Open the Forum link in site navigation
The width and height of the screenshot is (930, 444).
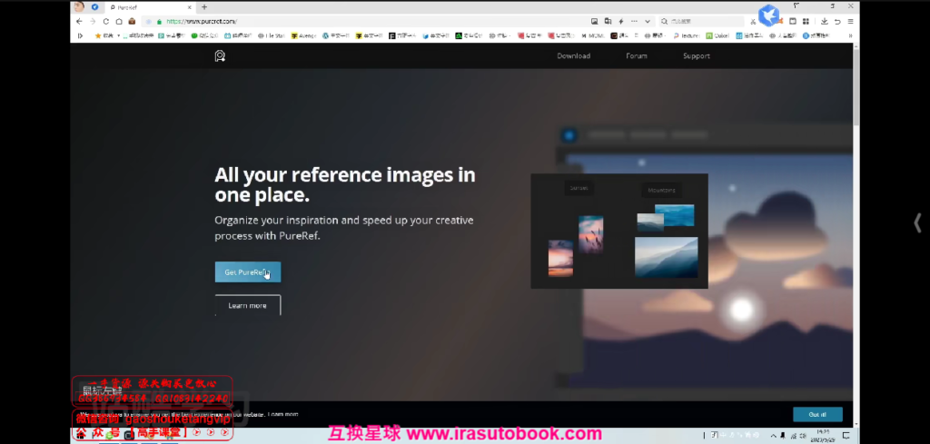pyautogui.click(x=637, y=55)
